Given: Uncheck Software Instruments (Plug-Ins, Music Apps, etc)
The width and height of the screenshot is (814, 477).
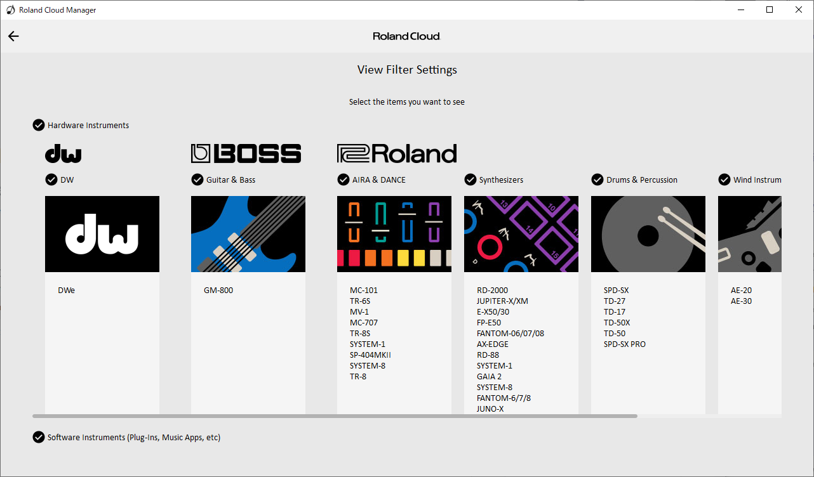Looking at the screenshot, I should 39,437.
